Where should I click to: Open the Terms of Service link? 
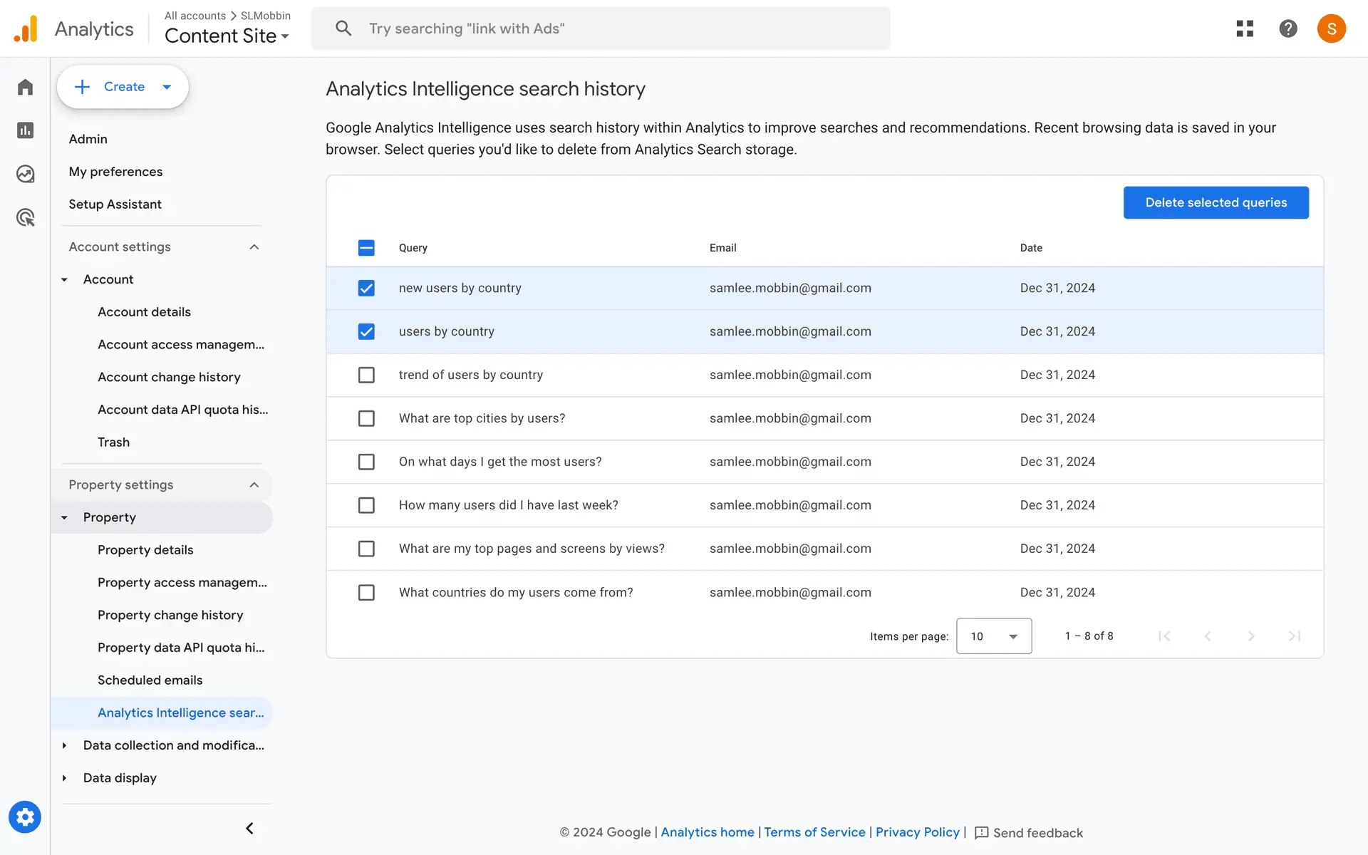click(814, 832)
